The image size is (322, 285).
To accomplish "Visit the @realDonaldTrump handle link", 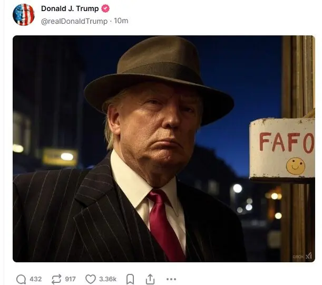I will pyautogui.click(x=74, y=21).
